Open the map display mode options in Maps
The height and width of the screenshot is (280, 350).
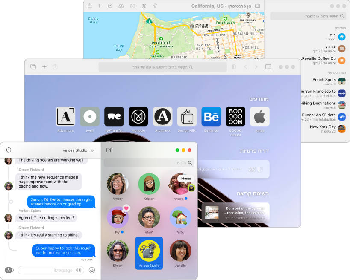pos(144,6)
